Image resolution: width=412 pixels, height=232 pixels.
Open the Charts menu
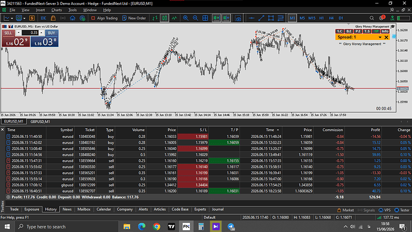(x=57, y=10)
